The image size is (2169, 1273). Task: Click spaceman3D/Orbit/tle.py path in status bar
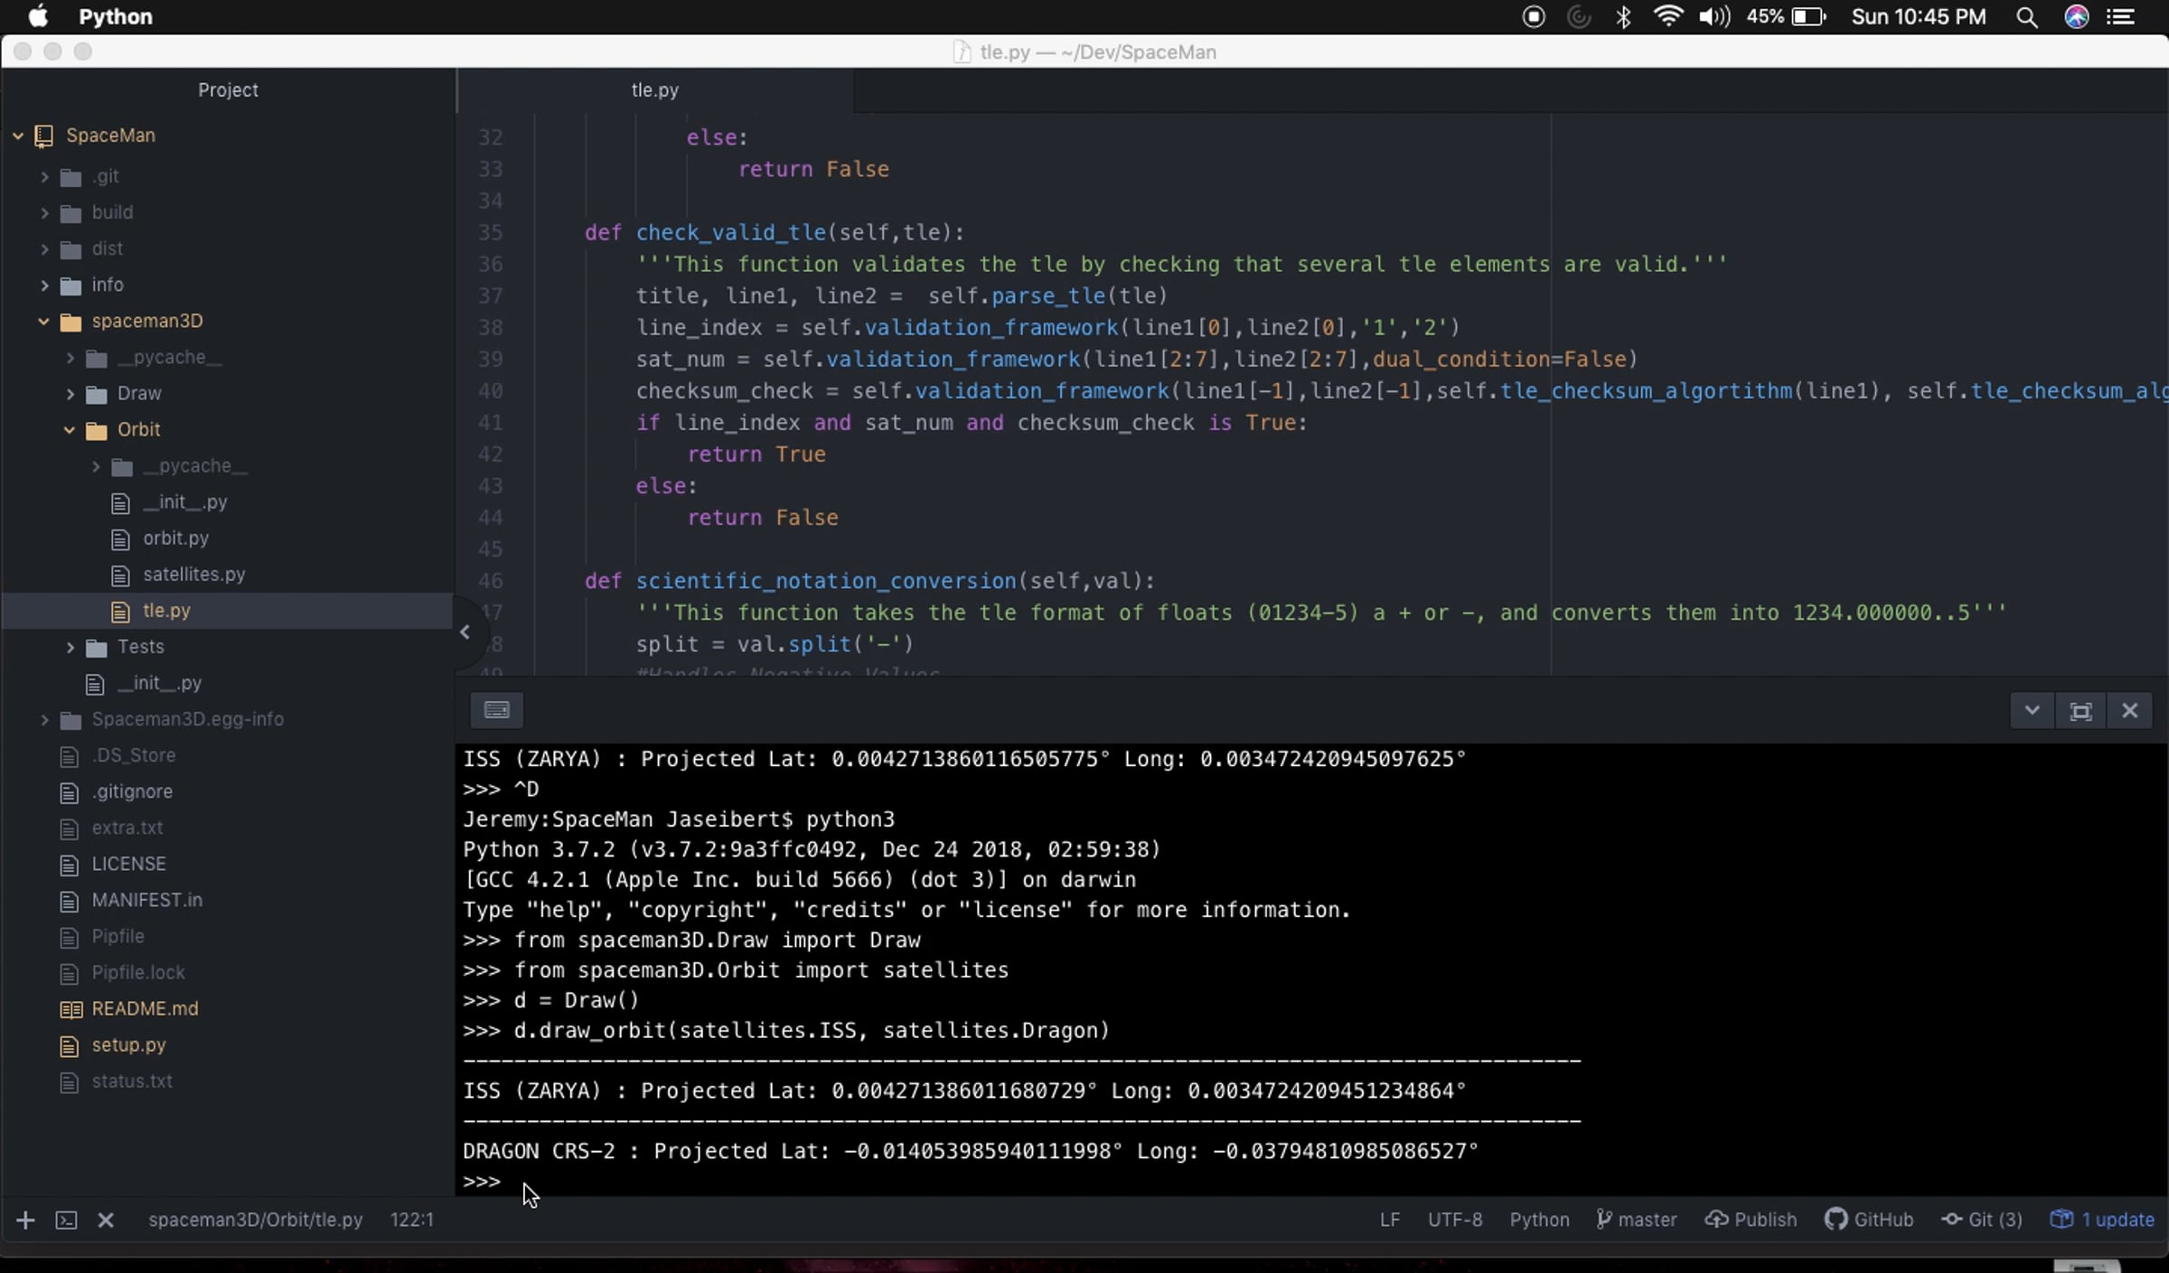(255, 1220)
